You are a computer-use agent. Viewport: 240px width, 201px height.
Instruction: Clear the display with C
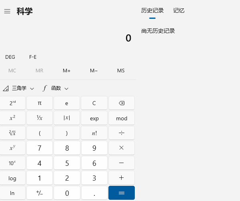click(x=94, y=103)
